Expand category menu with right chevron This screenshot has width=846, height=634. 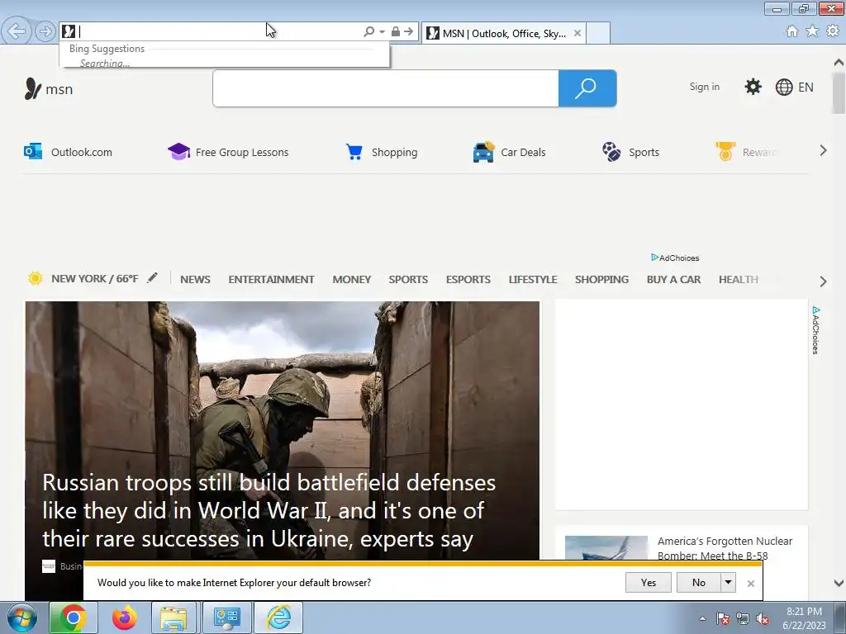pyautogui.click(x=823, y=281)
